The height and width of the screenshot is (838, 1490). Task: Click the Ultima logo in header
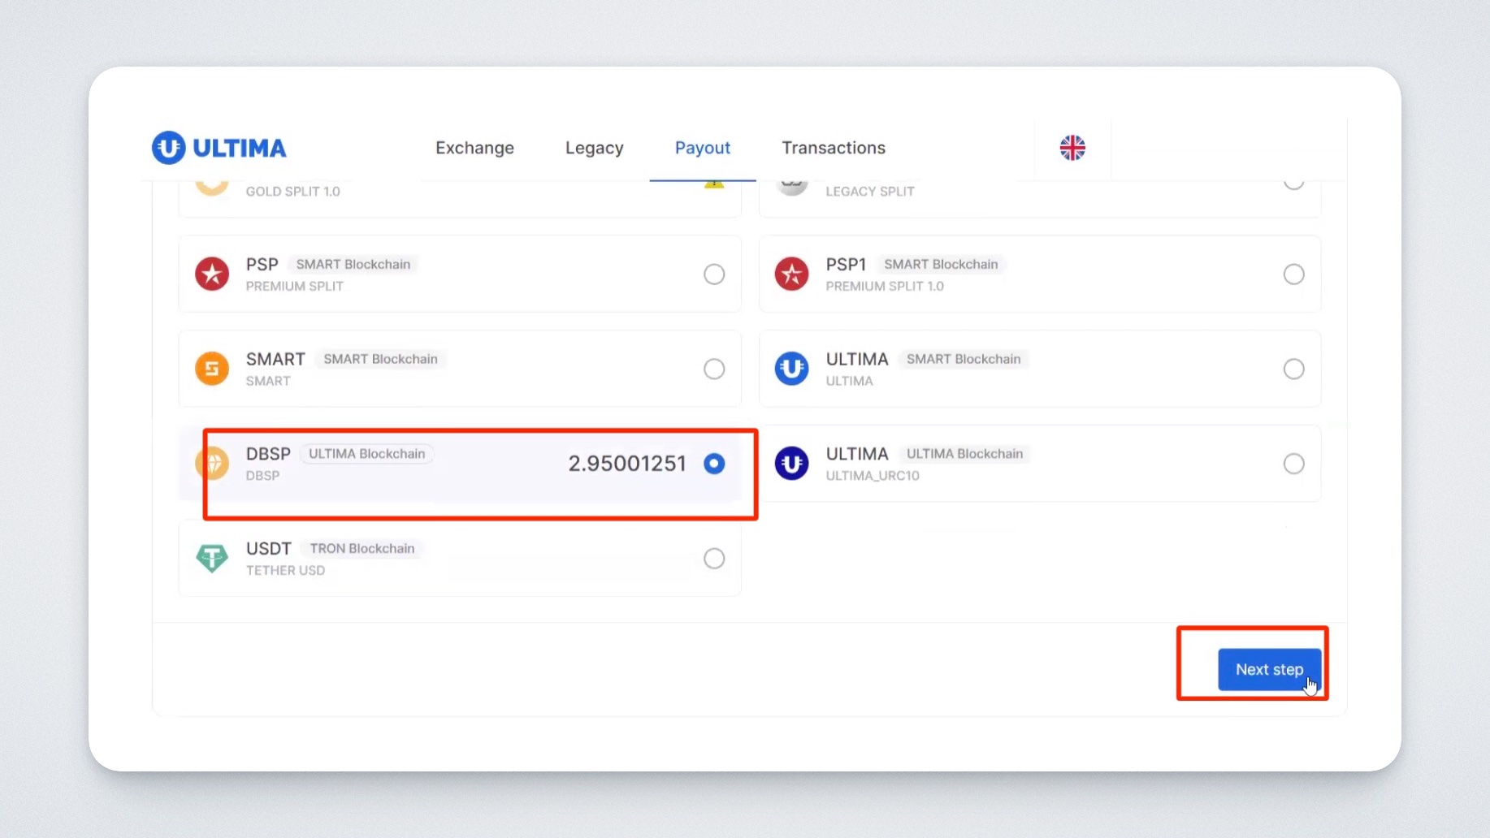tap(219, 148)
